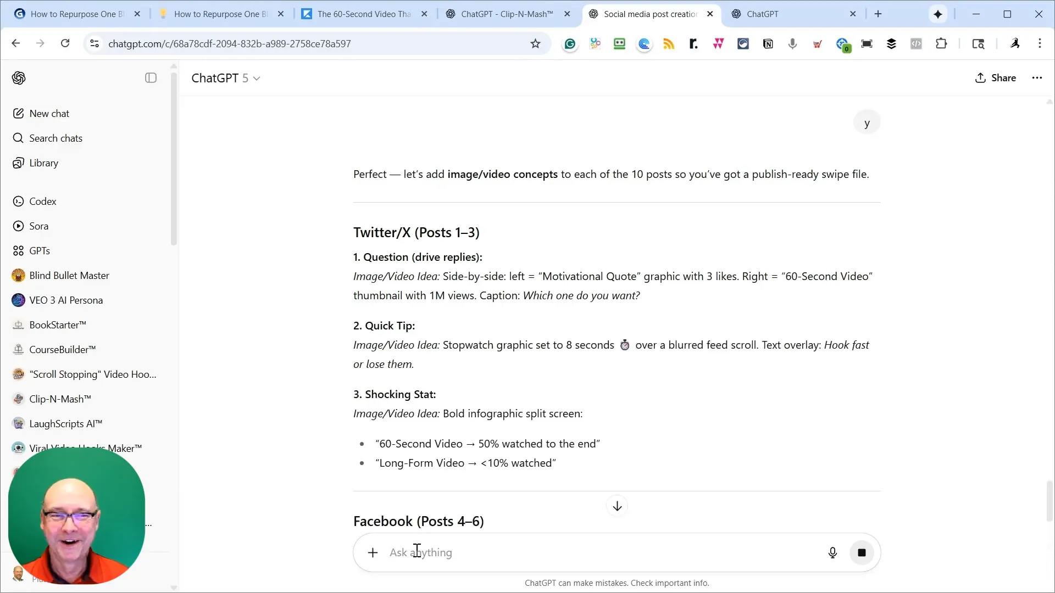This screenshot has height=593, width=1055.
Task: Close the Social media post creation tab
Action: pos(710,14)
